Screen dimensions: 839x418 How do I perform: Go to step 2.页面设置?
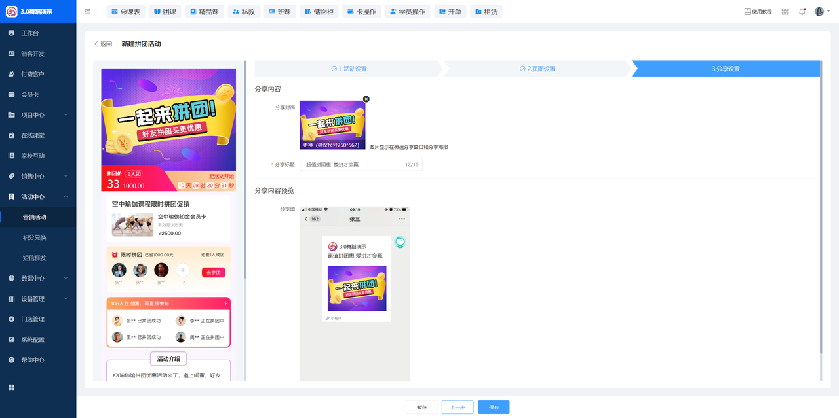tap(537, 69)
